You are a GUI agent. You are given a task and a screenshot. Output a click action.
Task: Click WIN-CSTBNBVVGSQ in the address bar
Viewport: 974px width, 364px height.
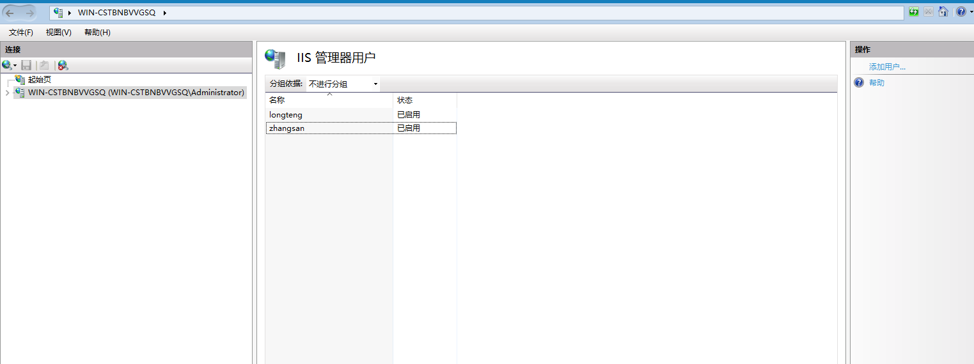click(116, 13)
